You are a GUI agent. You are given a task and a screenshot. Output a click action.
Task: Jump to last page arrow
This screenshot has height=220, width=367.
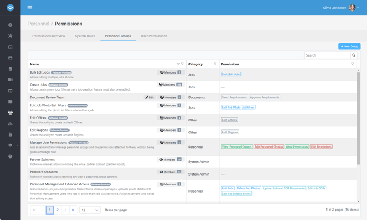(73, 210)
